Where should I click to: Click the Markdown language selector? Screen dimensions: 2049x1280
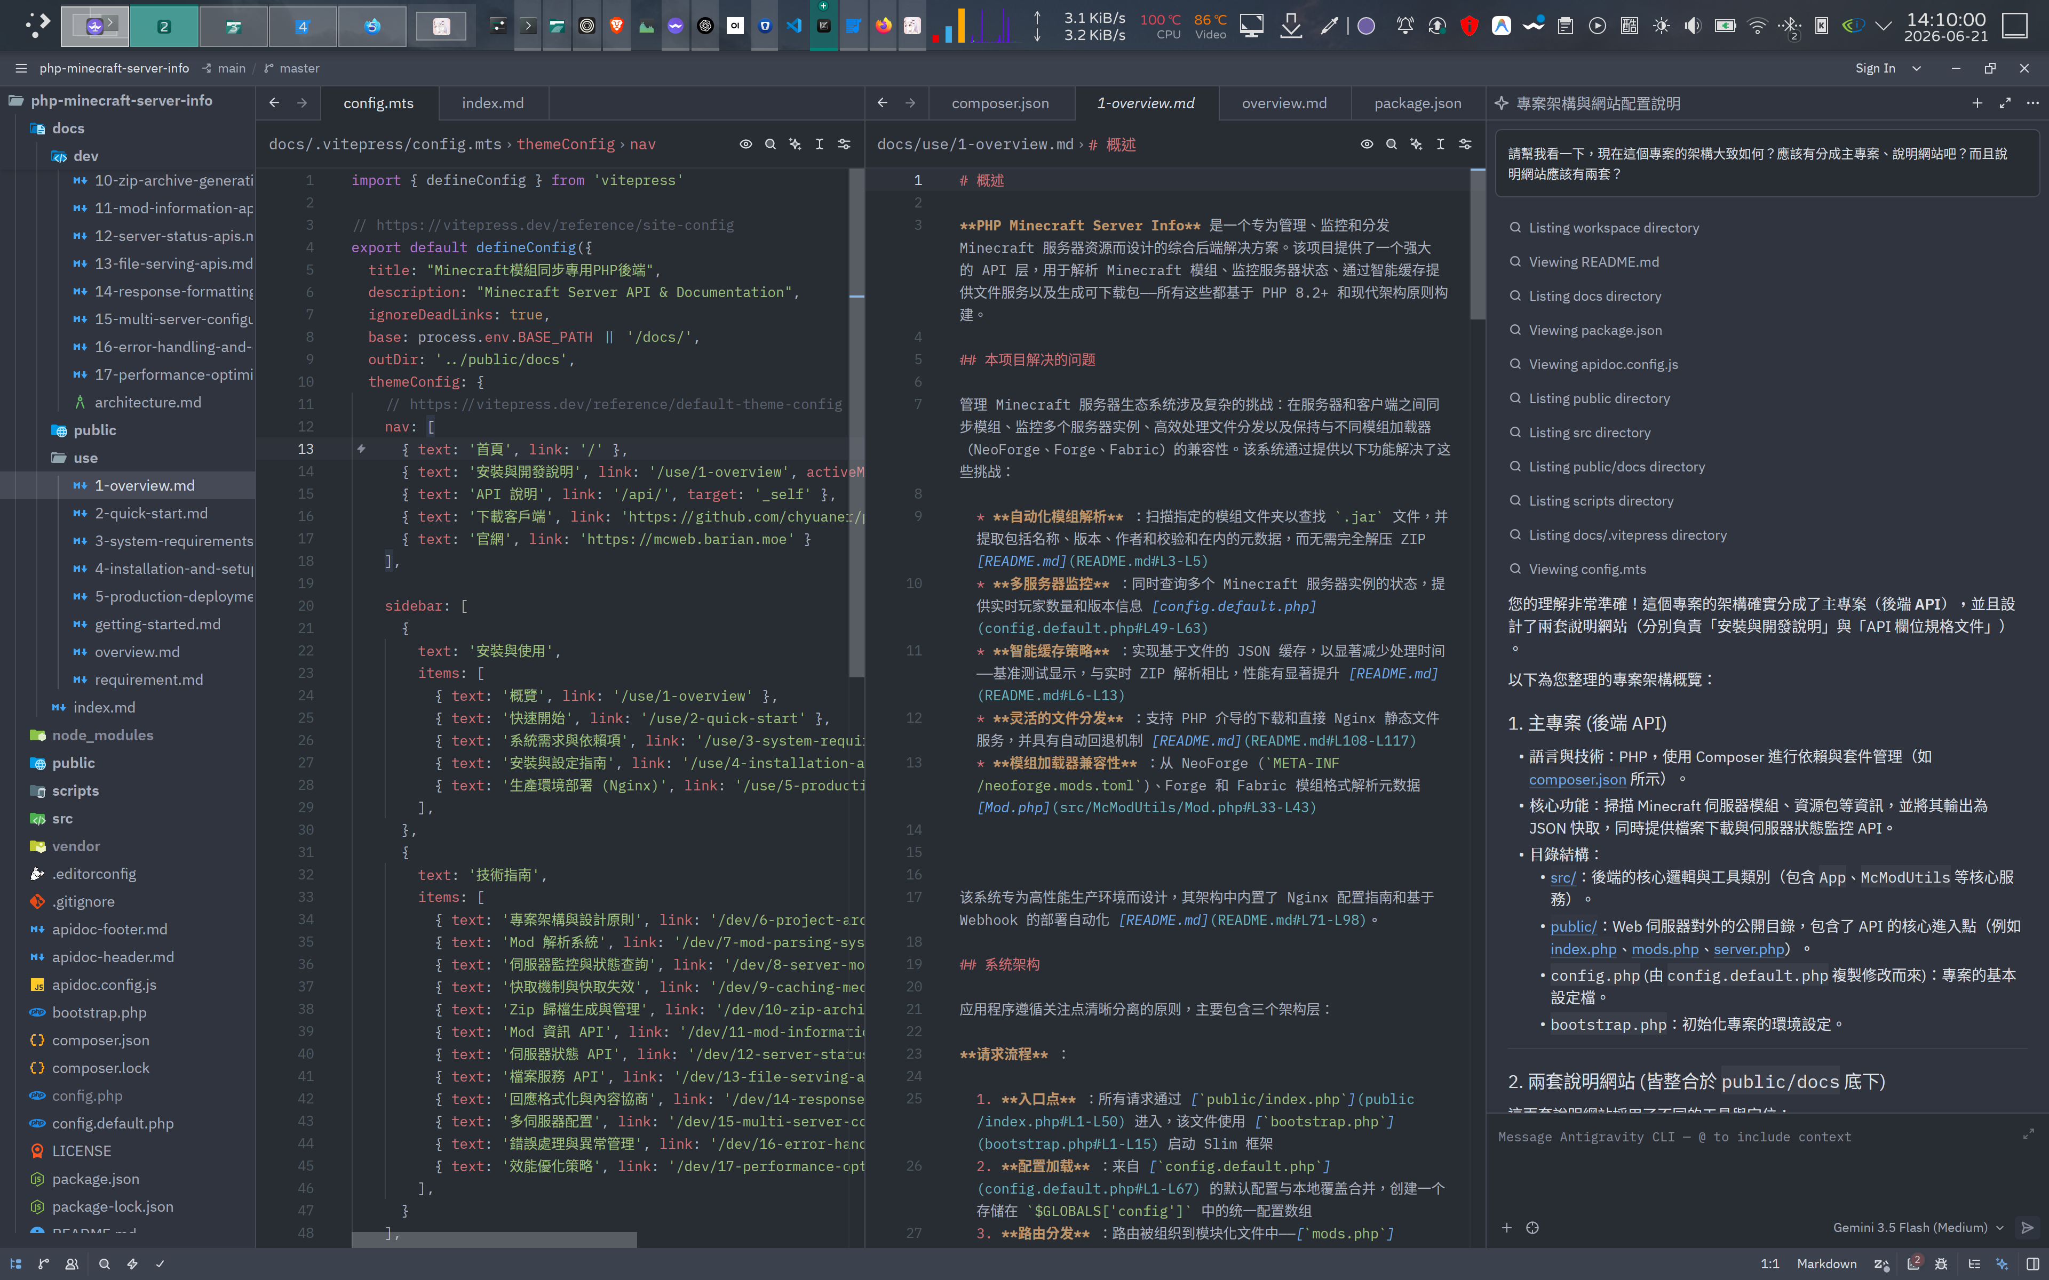(x=1826, y=1263)
